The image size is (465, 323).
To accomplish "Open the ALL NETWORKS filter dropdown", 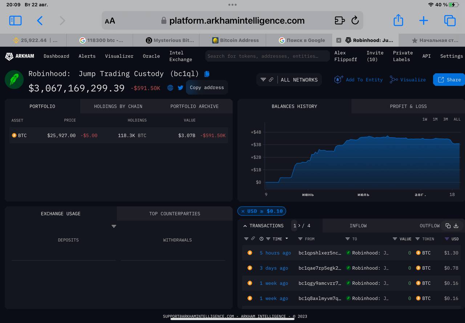I will [x=289, y=80].
